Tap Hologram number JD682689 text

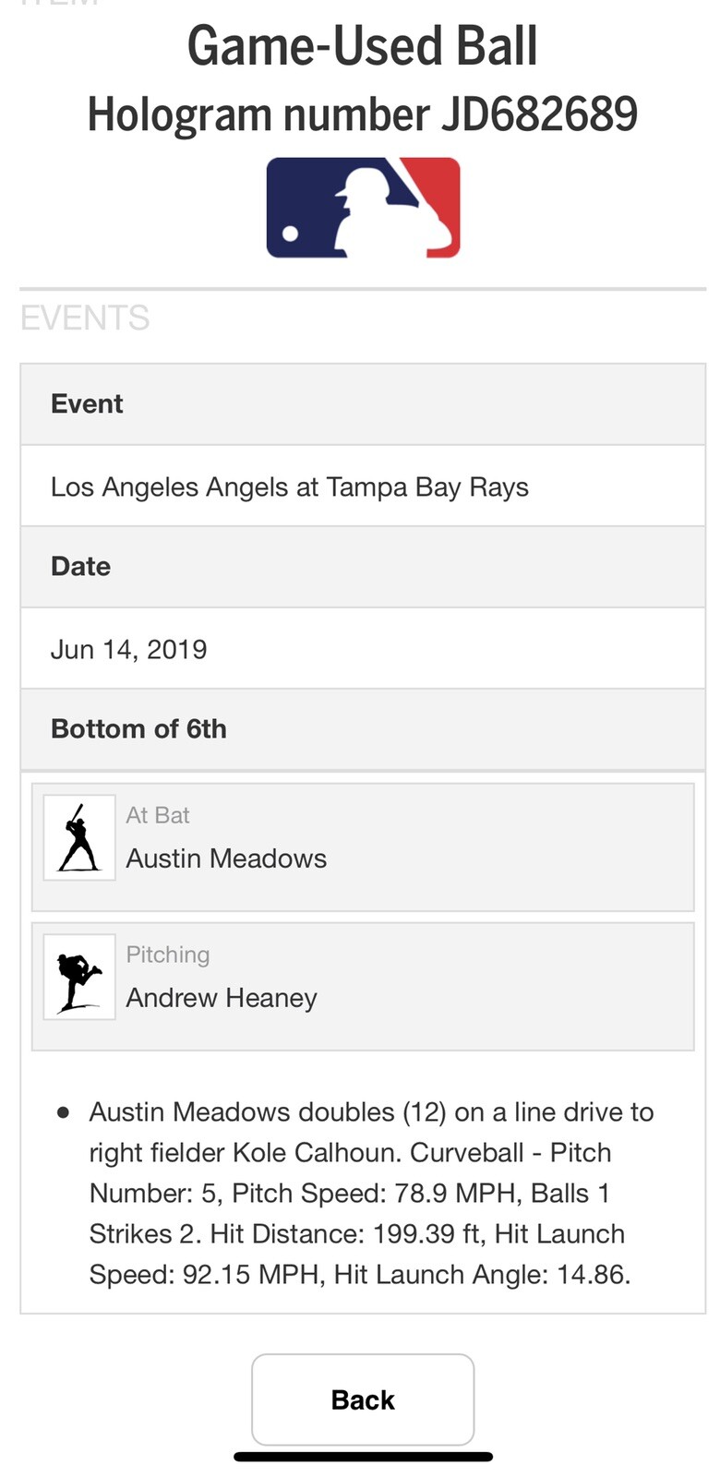click(x=362, y=114)
